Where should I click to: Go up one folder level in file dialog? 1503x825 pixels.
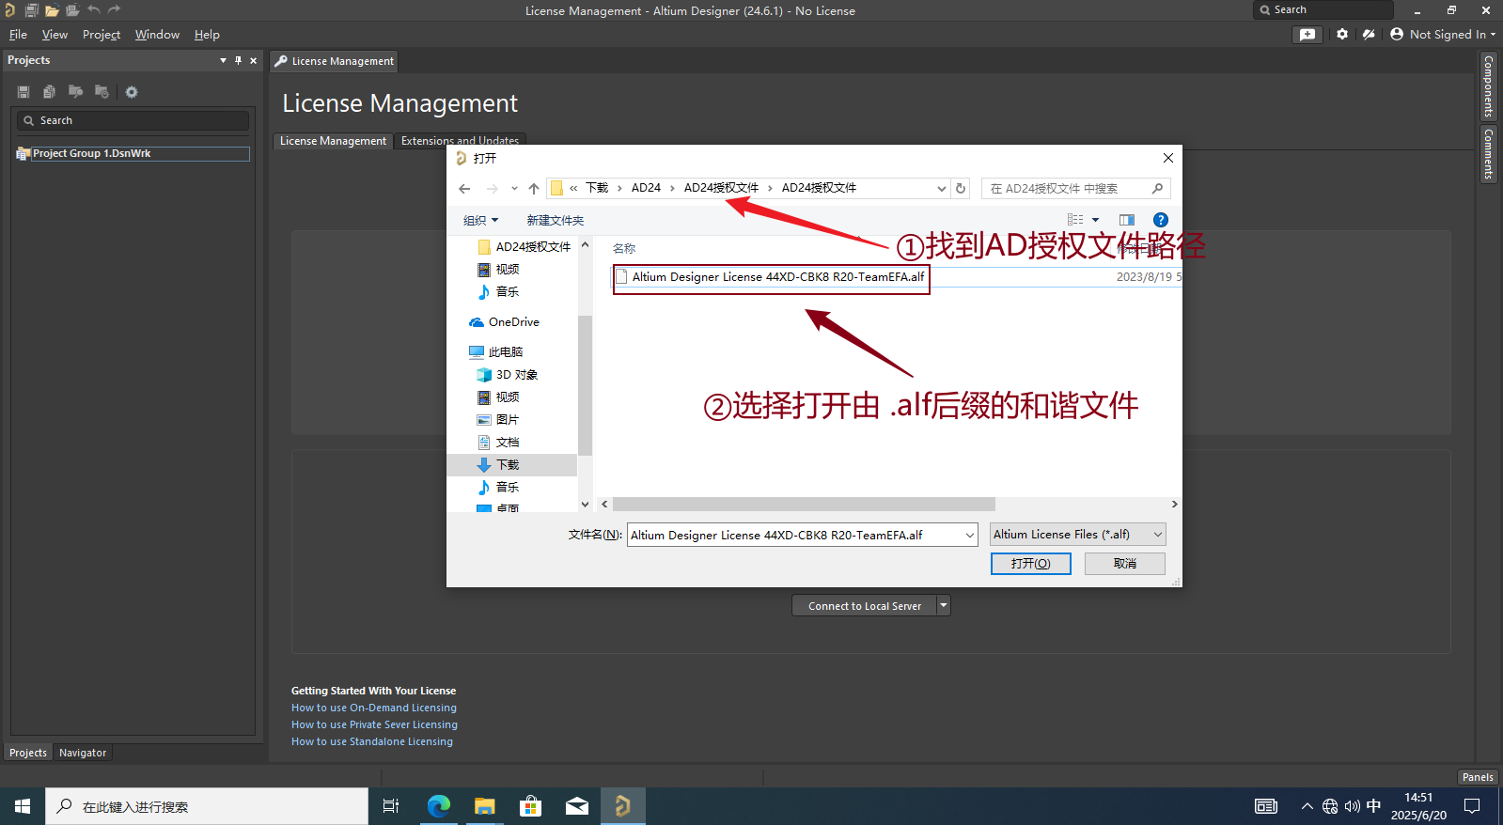[x=534, y=189]
